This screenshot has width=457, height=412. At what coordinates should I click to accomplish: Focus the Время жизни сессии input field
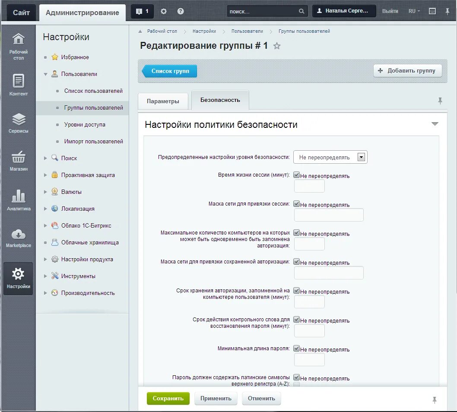point(309,186)
